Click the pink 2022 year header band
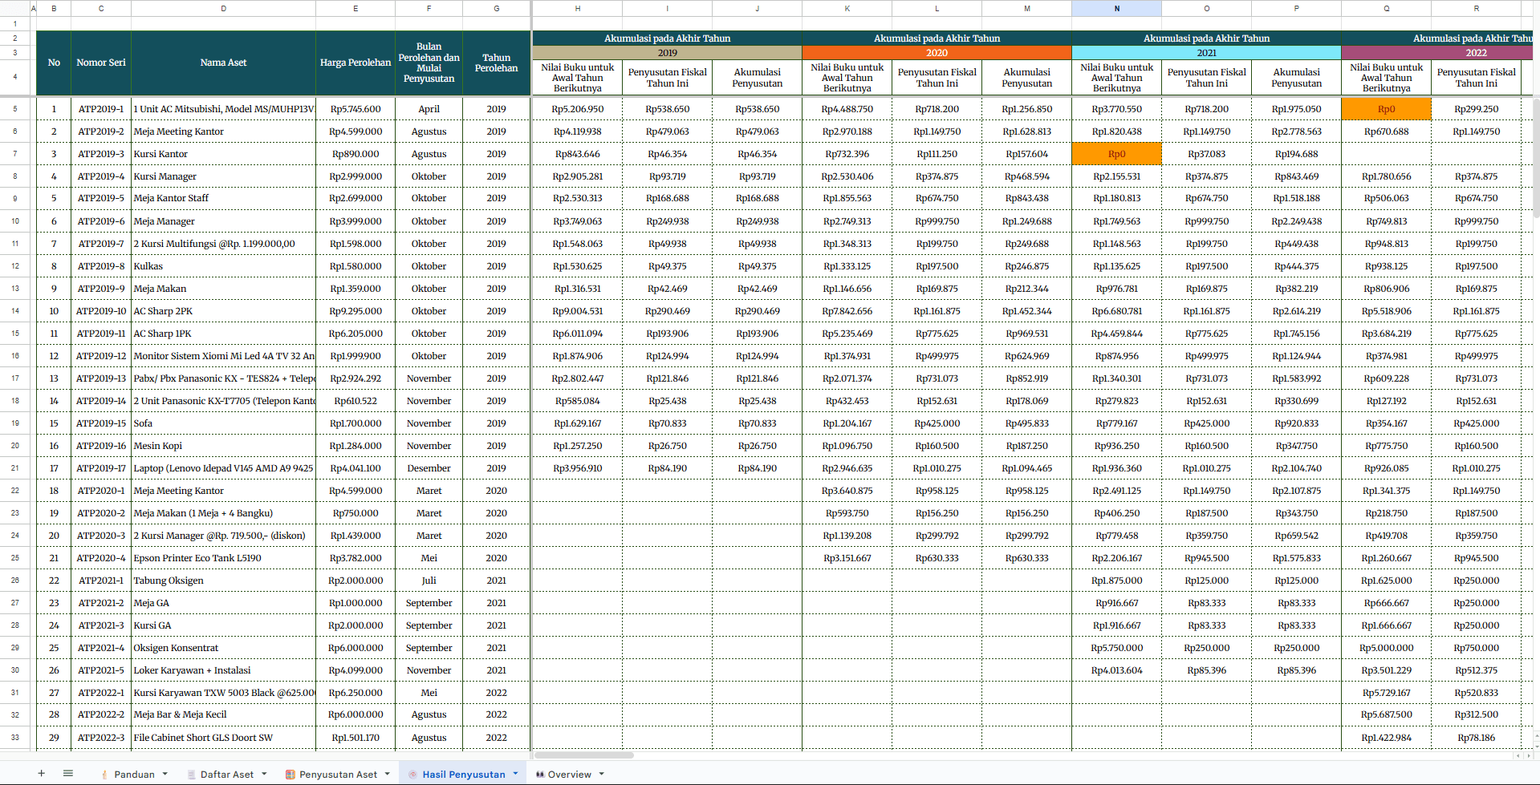Screen dimensions: 1540x785 click(1436, 52)
